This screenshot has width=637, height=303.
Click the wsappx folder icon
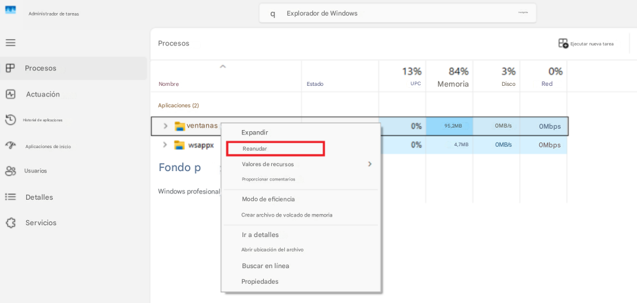click(179, 145)
